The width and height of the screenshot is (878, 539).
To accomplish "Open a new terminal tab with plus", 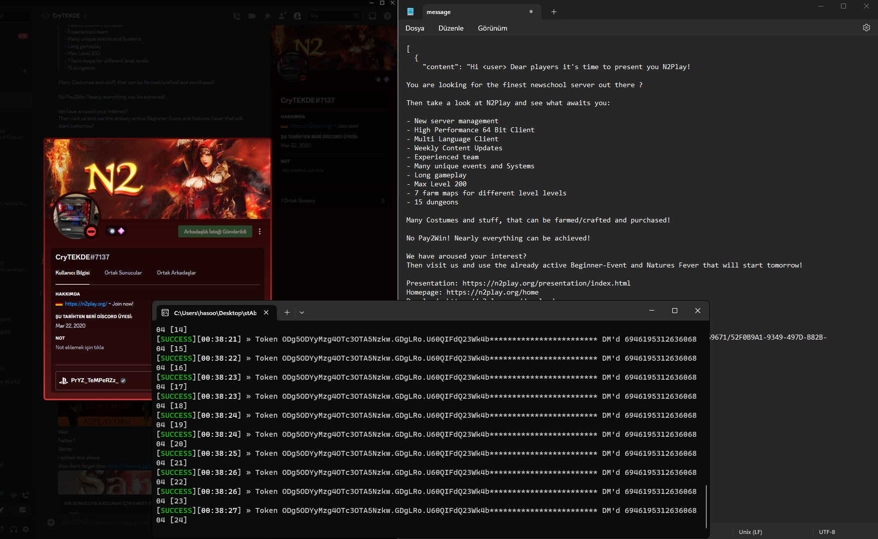I will coord(287,313).
